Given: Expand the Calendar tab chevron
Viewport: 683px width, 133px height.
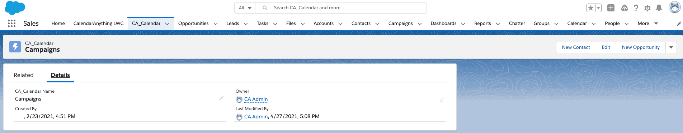Looking at the screenshot, I should [x=594, y=24].
